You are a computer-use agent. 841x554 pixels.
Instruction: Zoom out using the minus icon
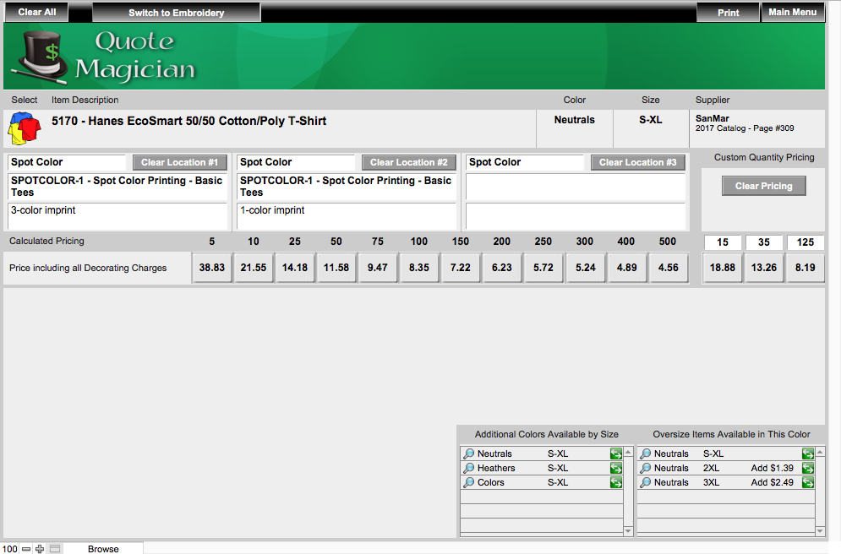click(x=26, y=549)
